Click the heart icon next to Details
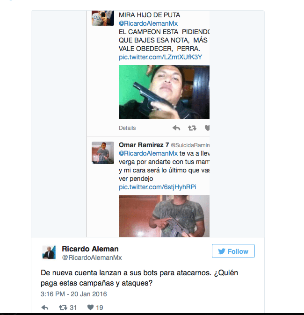Viewport: 304px width, 315px height. tap(207, 128)
